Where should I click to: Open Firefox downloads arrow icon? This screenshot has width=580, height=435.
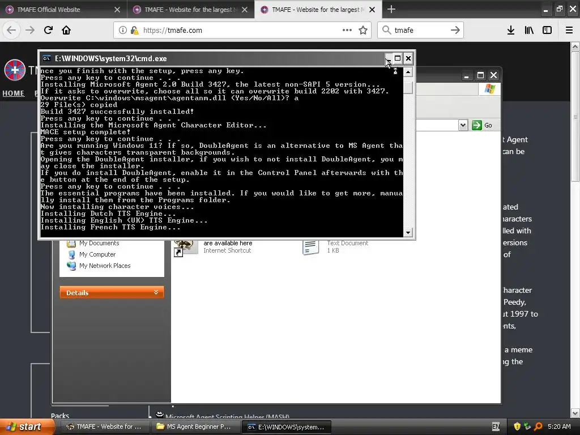point(511,30)
